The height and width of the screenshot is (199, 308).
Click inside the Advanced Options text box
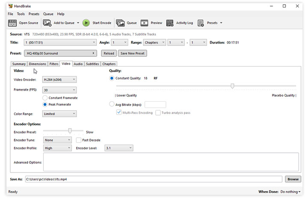[x=171, y=162]
